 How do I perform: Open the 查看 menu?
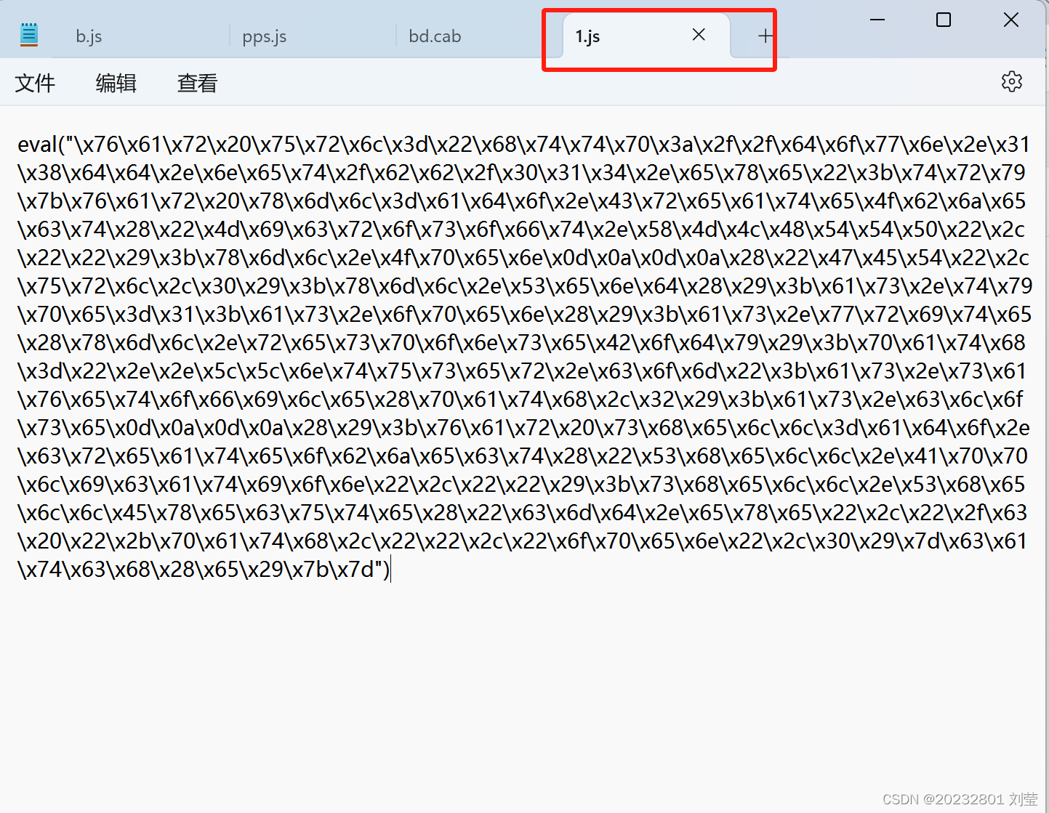point(198,83)
